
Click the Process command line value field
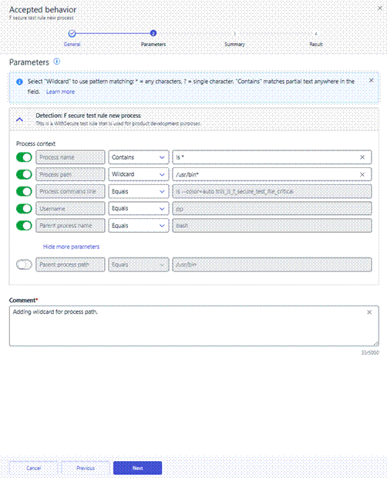pos(272,191)
